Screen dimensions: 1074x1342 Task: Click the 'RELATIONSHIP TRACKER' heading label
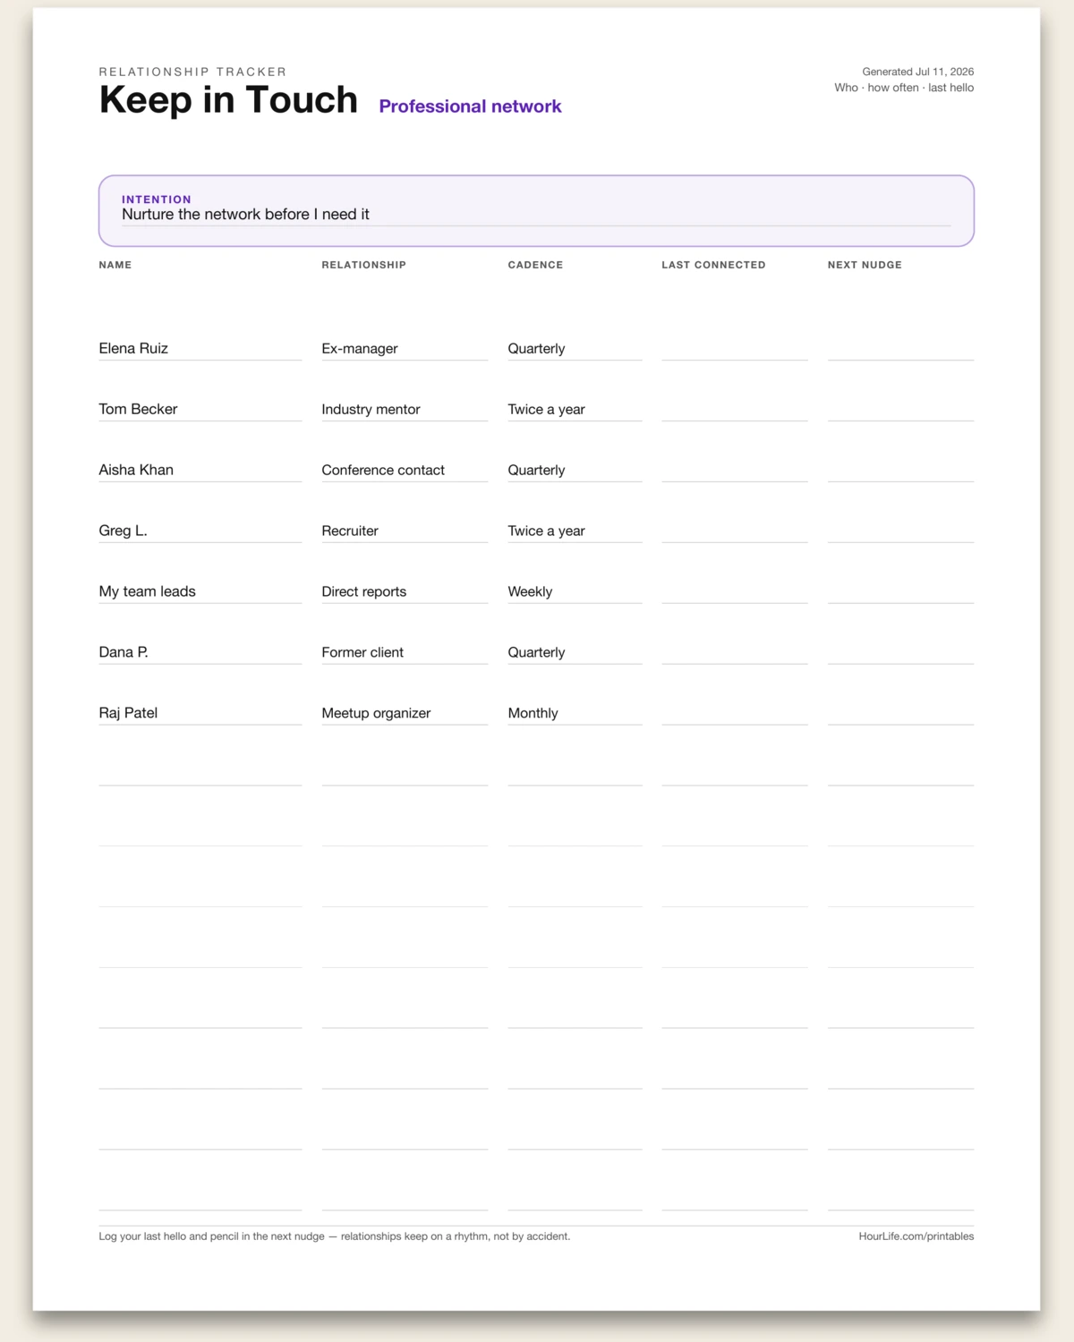192,72
